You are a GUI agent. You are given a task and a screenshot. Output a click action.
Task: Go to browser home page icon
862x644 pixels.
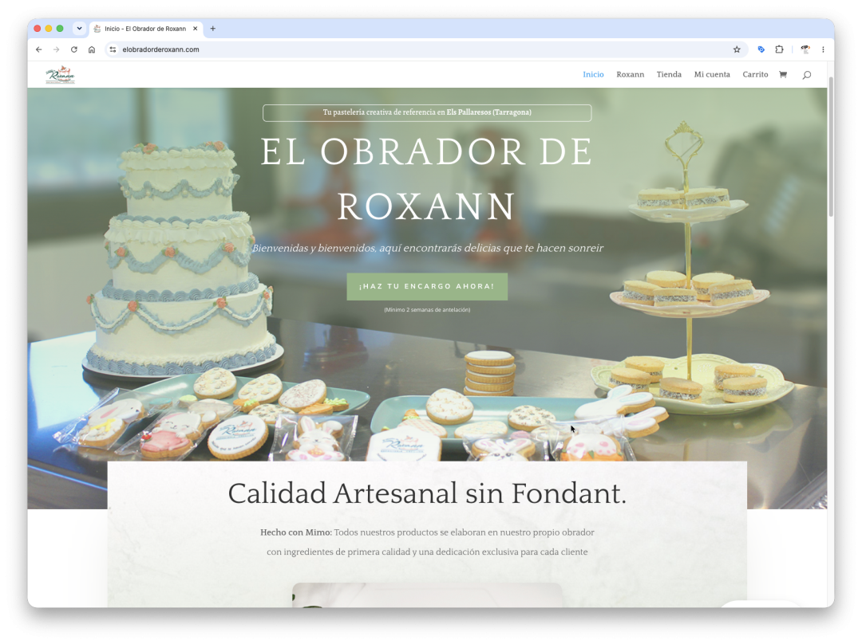[92, 49]
